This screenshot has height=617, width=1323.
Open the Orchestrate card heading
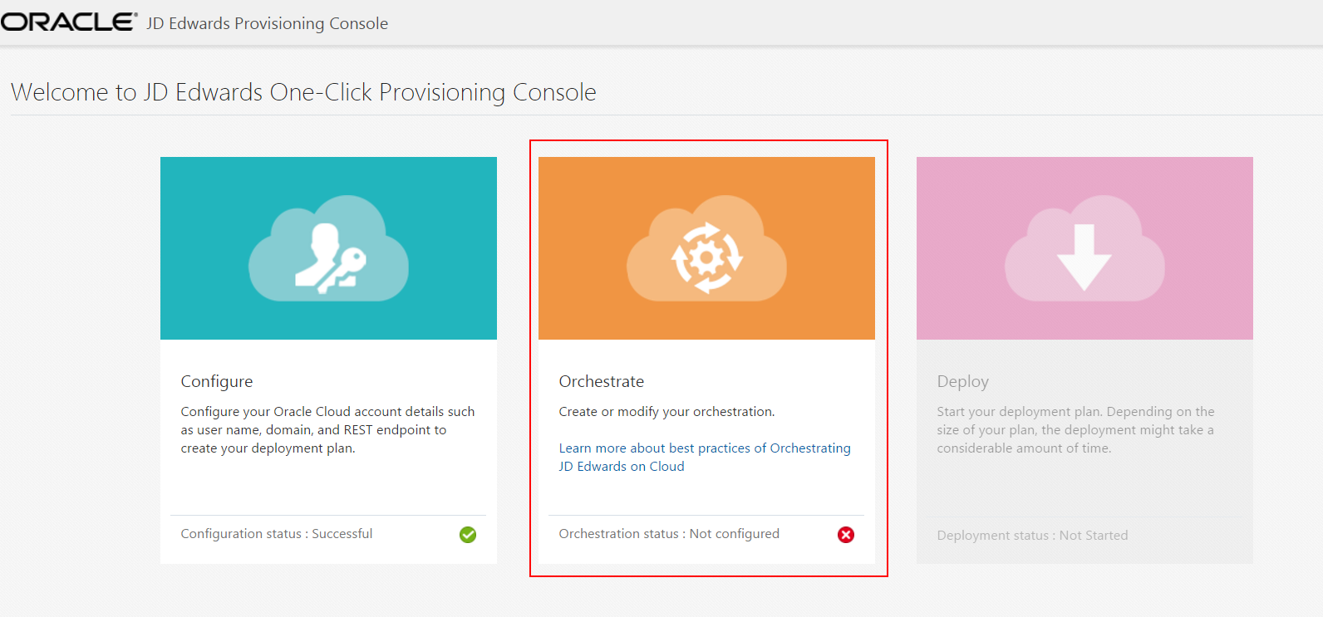coord(602,381)
